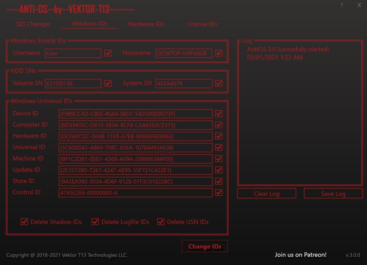Select the Hardware ID field
This screenshot has height=265, width=367.
[x=136, y=136]
